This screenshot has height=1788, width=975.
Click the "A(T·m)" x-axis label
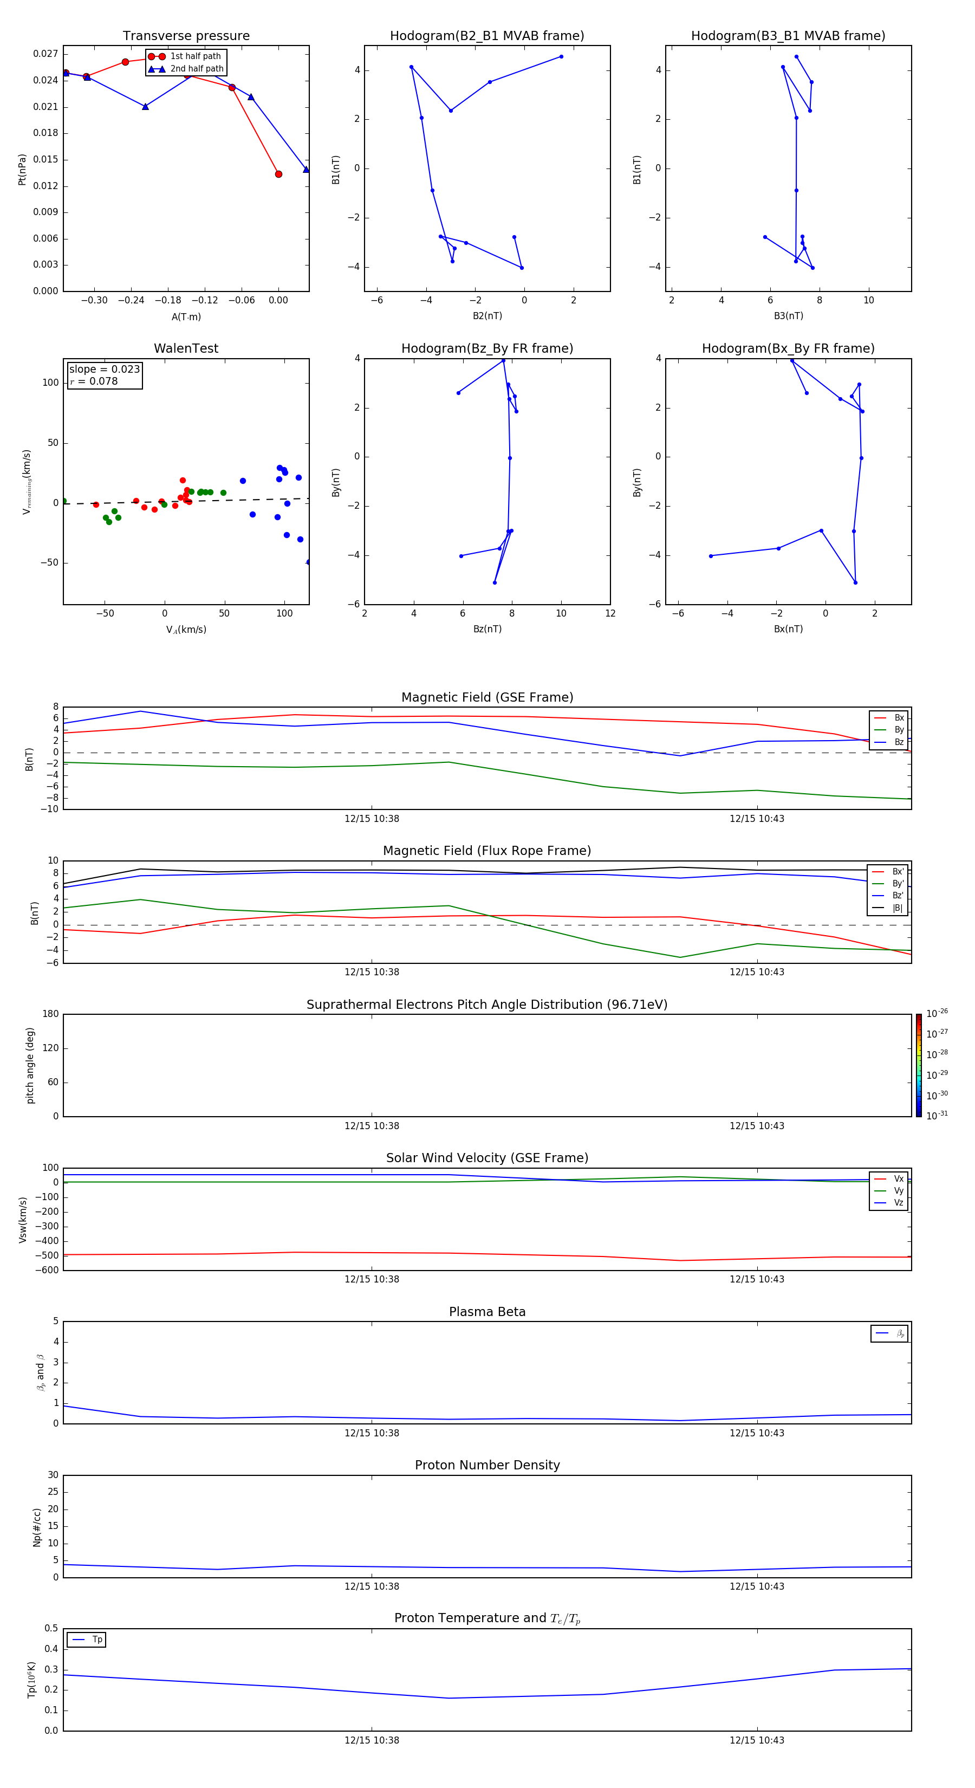click(186, 317)
